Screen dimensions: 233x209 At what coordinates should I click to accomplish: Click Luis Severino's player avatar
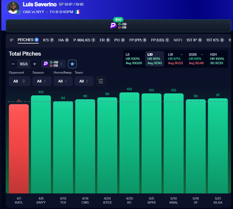coord(13,8)
